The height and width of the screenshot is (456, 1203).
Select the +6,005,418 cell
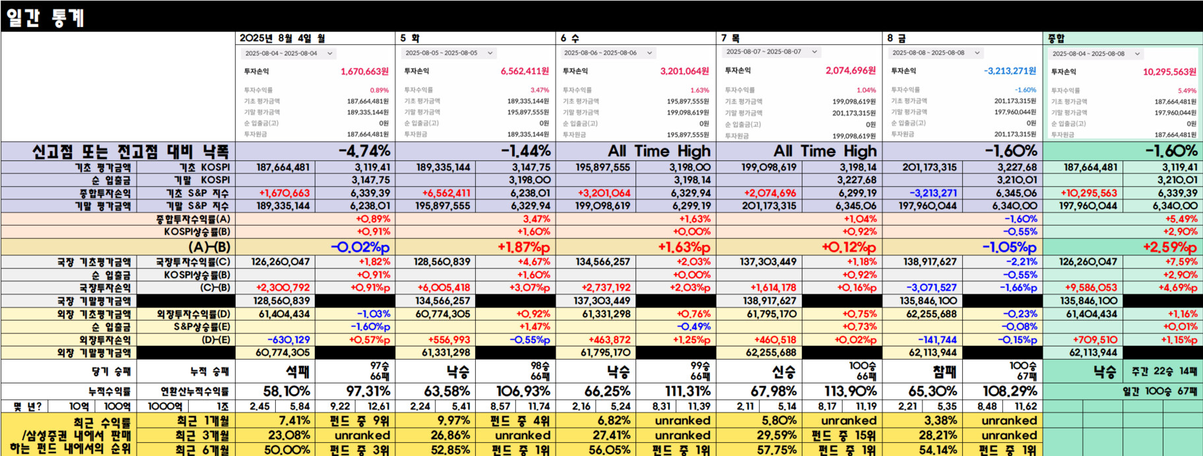click(443, 288)
